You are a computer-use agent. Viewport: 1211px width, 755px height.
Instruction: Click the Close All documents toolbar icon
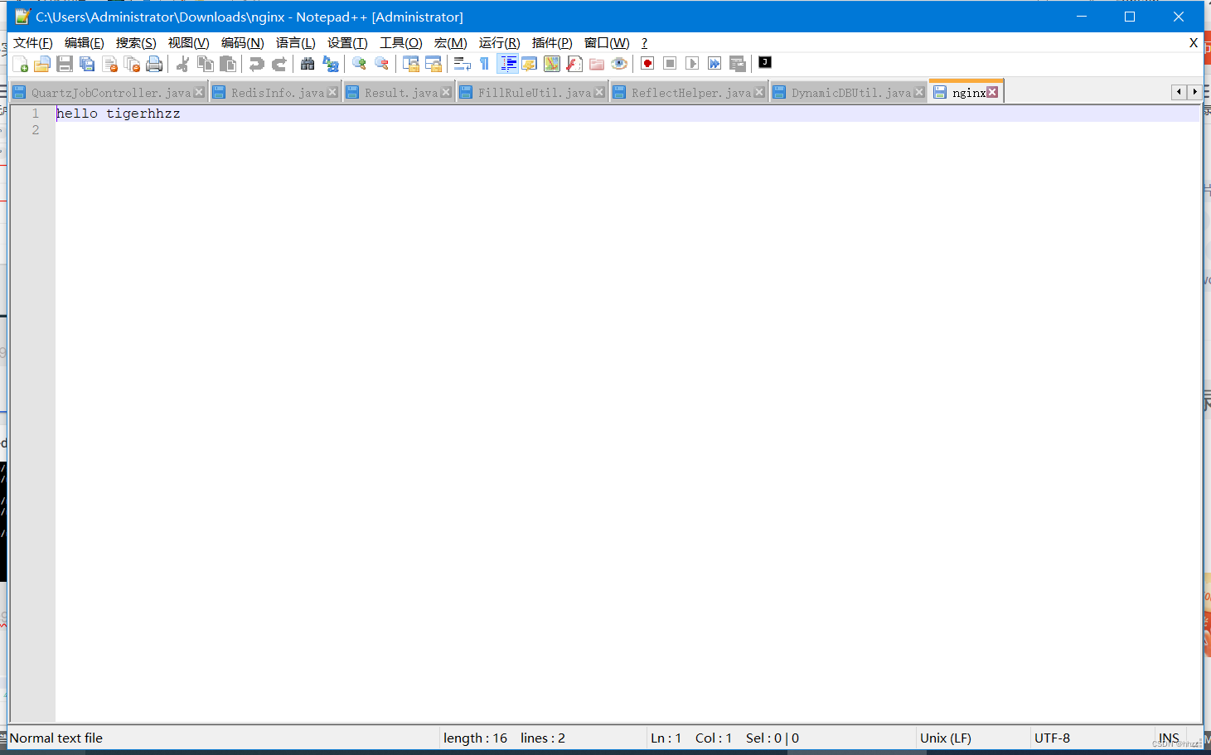[x=132, y=64]
